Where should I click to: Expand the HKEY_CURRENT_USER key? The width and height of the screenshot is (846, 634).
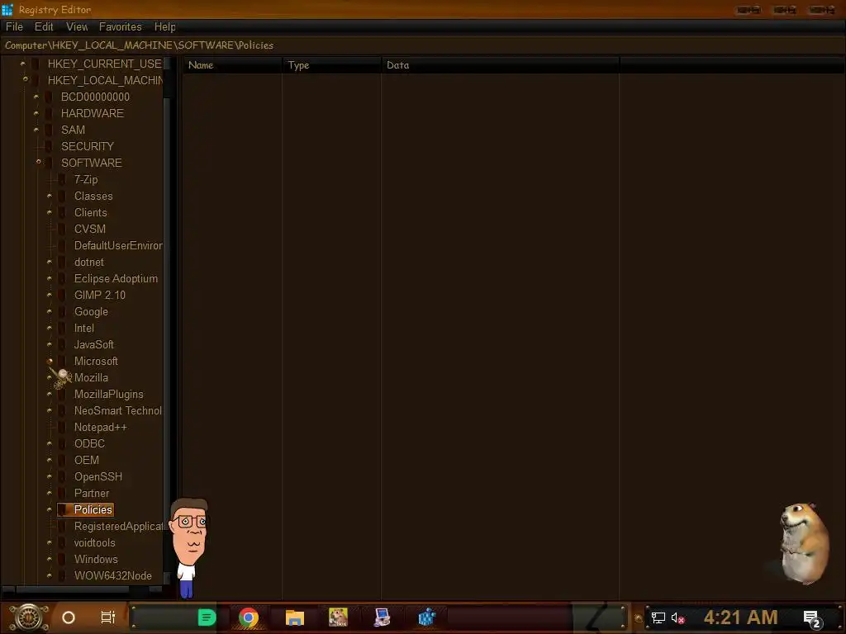(22, 64)
